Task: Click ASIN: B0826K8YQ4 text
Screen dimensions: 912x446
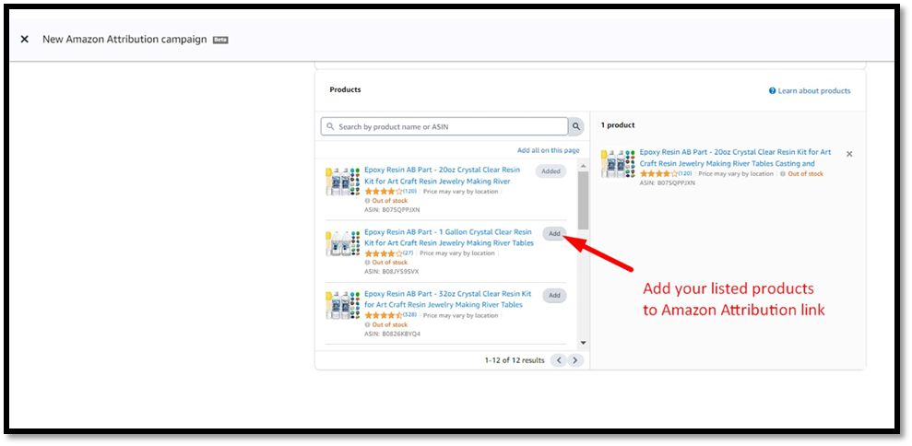Action: click(x=393, y=334)
